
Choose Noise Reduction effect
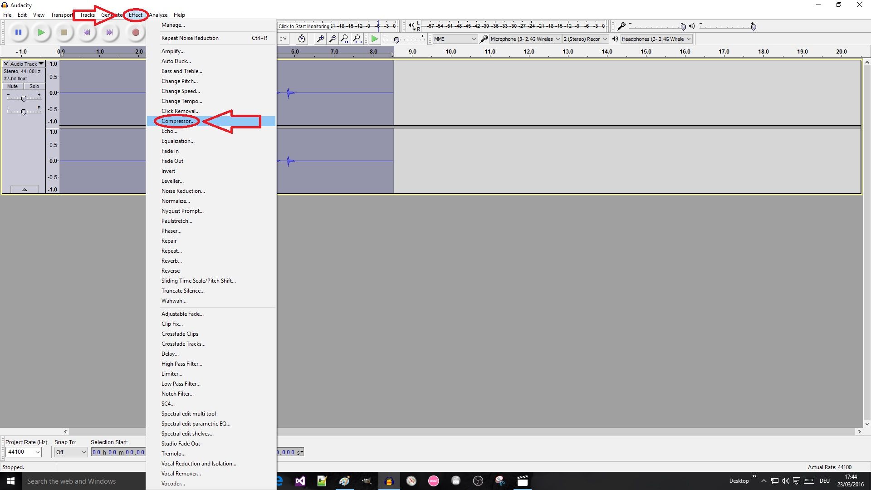(183, 191)
